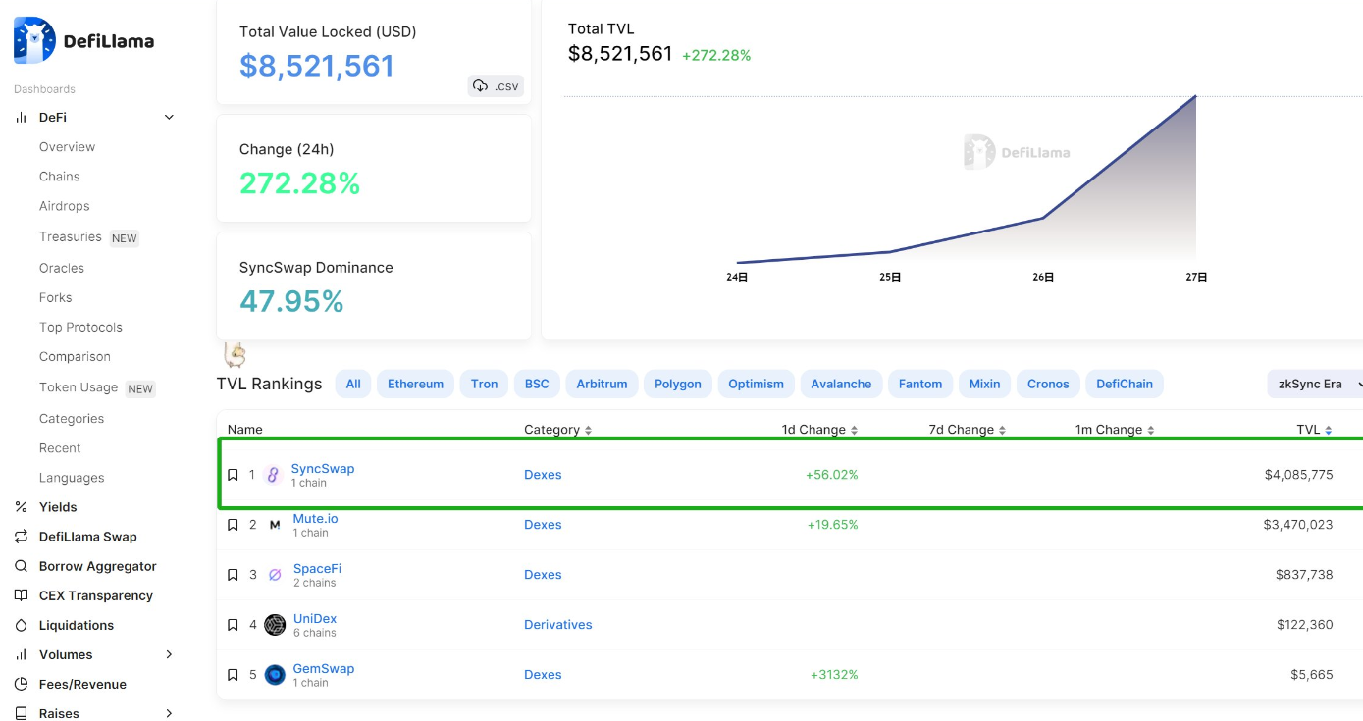Click the Fees/Revenue pie icon

tap(21, 684)
